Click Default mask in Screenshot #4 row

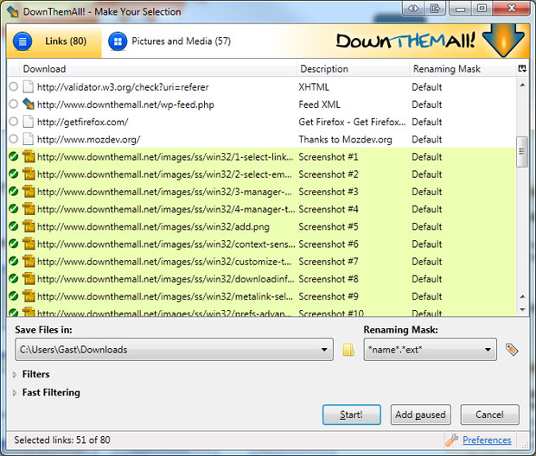click(x=426, y=209)
